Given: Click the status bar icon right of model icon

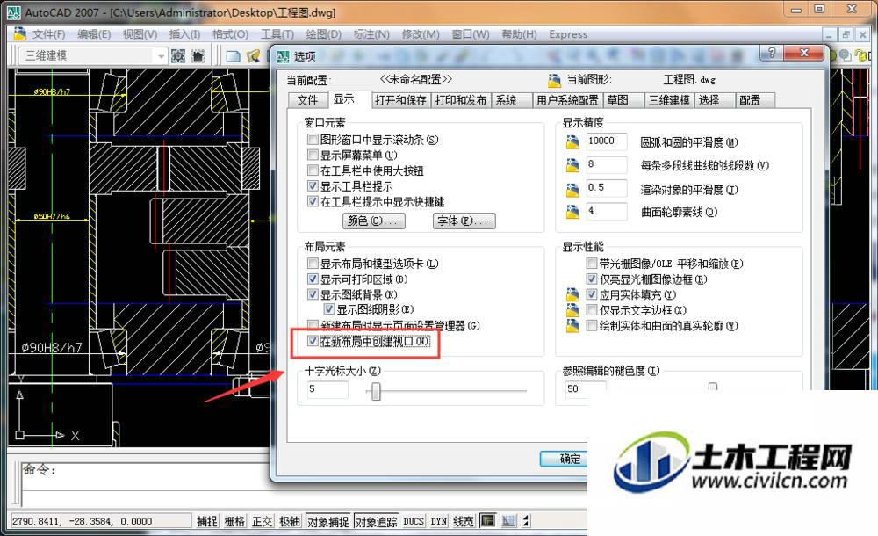Looking at the screenshot, I should click(508, 521).
